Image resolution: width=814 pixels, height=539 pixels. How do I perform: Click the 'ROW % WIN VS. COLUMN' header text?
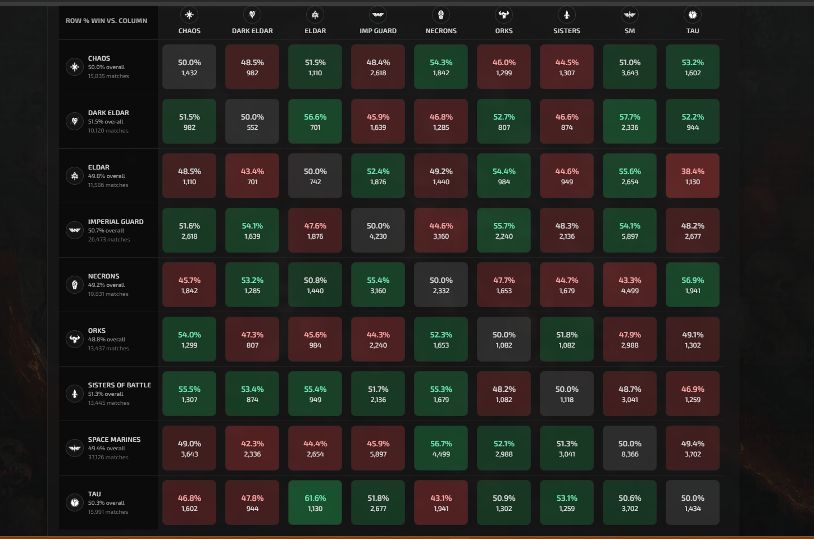[x=106, y=21]
